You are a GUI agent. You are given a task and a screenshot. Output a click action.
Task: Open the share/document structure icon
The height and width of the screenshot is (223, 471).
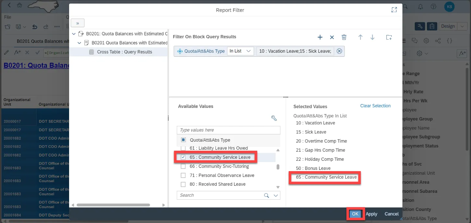[x=438, y=41]
